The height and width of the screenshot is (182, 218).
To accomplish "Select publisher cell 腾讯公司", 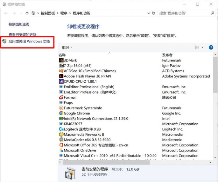I will [169, 97].
